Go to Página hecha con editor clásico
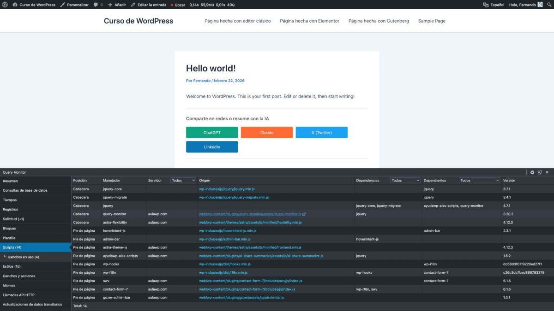The image size is (554, 311). coord(238,21)
